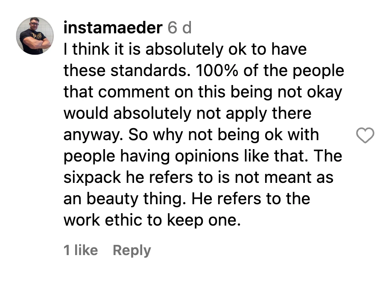Click the '6 d' timestamp
Image resolution: width=392 pixels, height=282 pixels.
180,28
